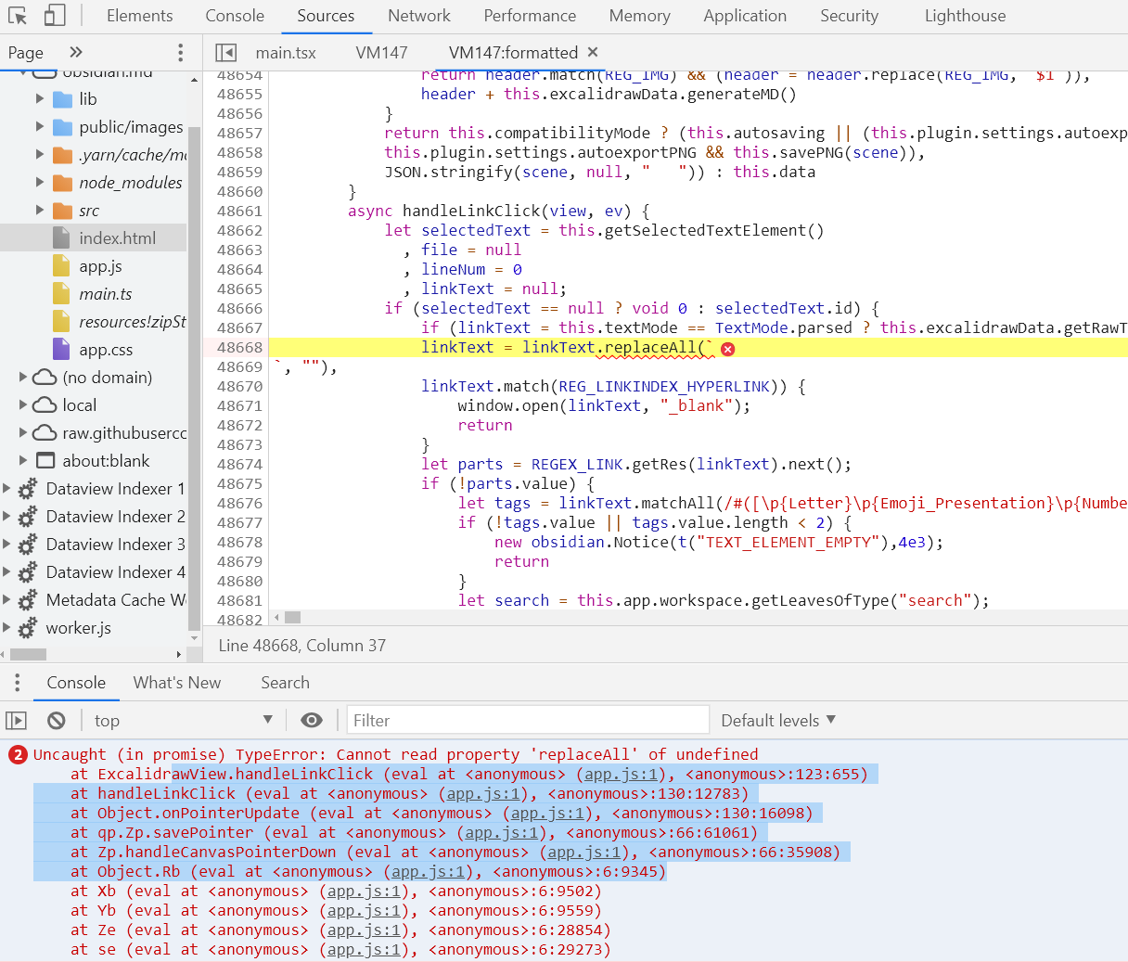The image size is (1128, 962).
Task: Open app.js:1 link in Xb stack line
Action: coord(364,891)
